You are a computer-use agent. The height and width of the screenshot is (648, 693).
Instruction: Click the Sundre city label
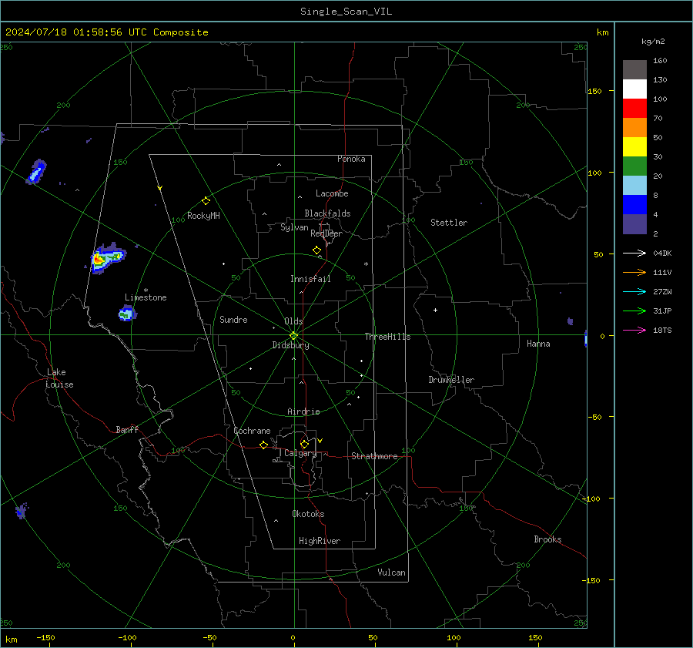(233, 320)
